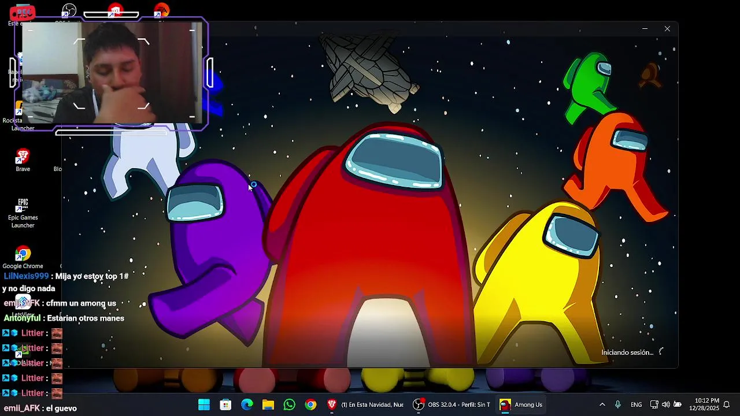740x416 pixels.
Task: Launch Microsoft Store from the taskbar
Action: click(x=225, y=404)
